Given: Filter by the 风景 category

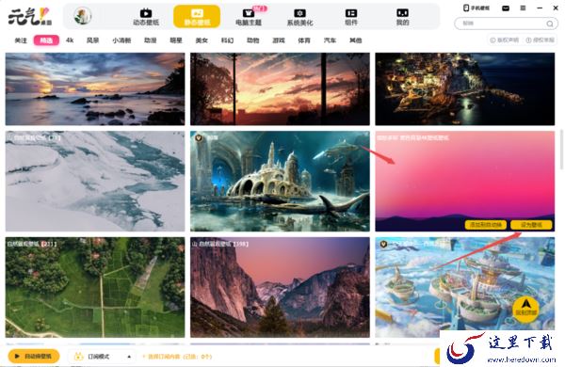Looking at the screenshot, I should (x=92, y=40).
